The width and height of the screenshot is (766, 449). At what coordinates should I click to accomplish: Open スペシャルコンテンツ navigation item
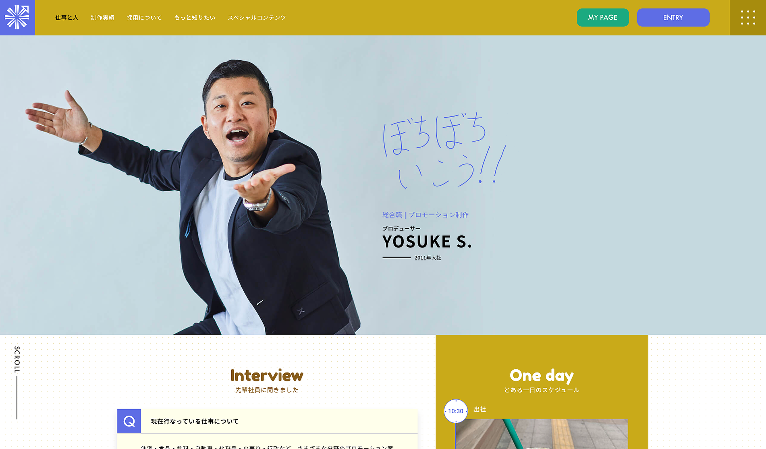coord(257,18)
